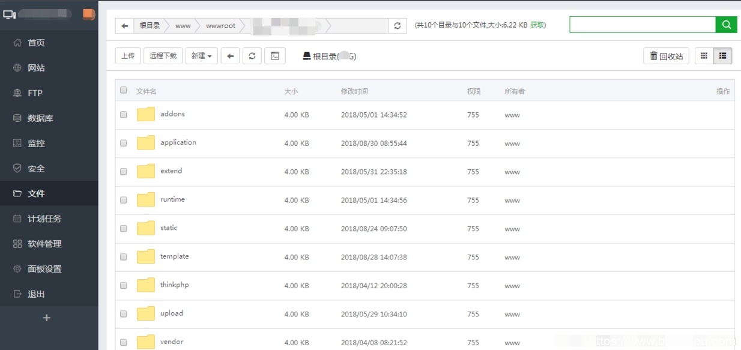Viewport: 741px width, 350px height.
Task: Switch to grid icon view
Action: (x=704, y=56)
